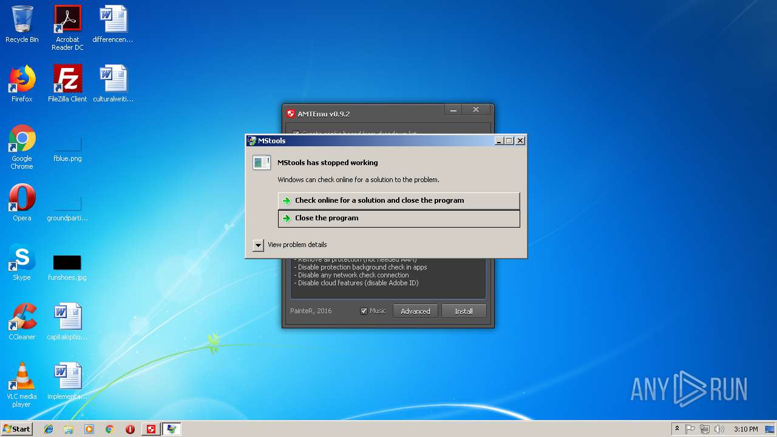Launch Google Chrome desktop shortcut
This screenshot has width=777, height=437.
point(22,147)
